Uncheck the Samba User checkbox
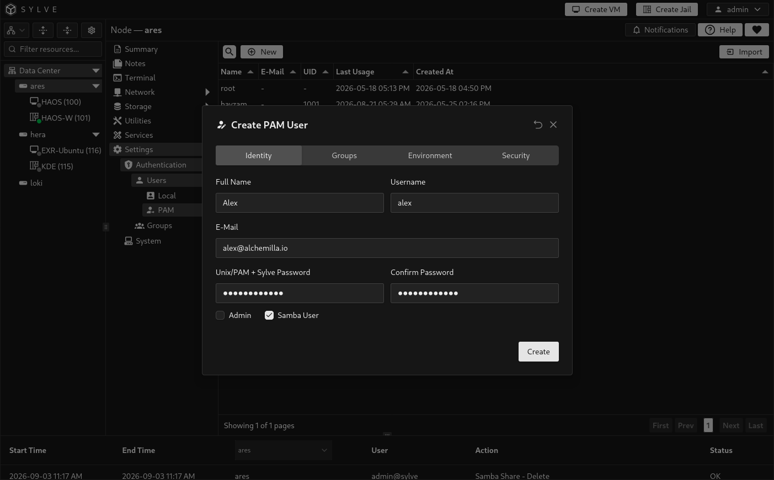Image resolution: width=774 pixels, height=480 pixels. pyautogui.click(x=269, y=315)
